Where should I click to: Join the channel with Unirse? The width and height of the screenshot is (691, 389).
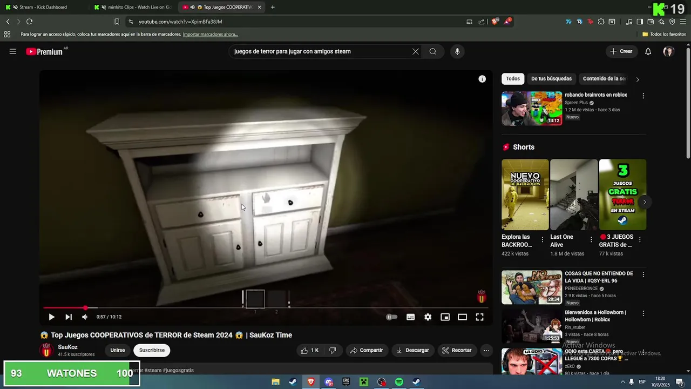coord(118,350)
